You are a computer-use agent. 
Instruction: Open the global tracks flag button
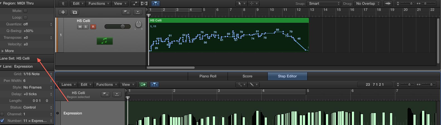(x=126, y=12)
